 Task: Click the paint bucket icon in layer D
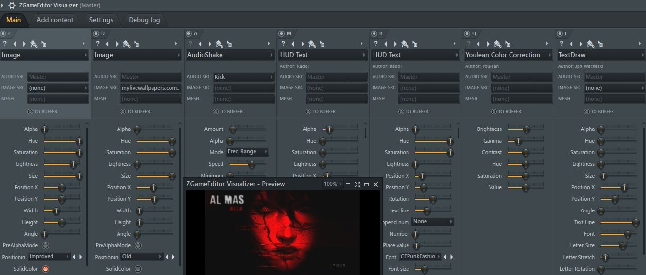pos(126,44)
